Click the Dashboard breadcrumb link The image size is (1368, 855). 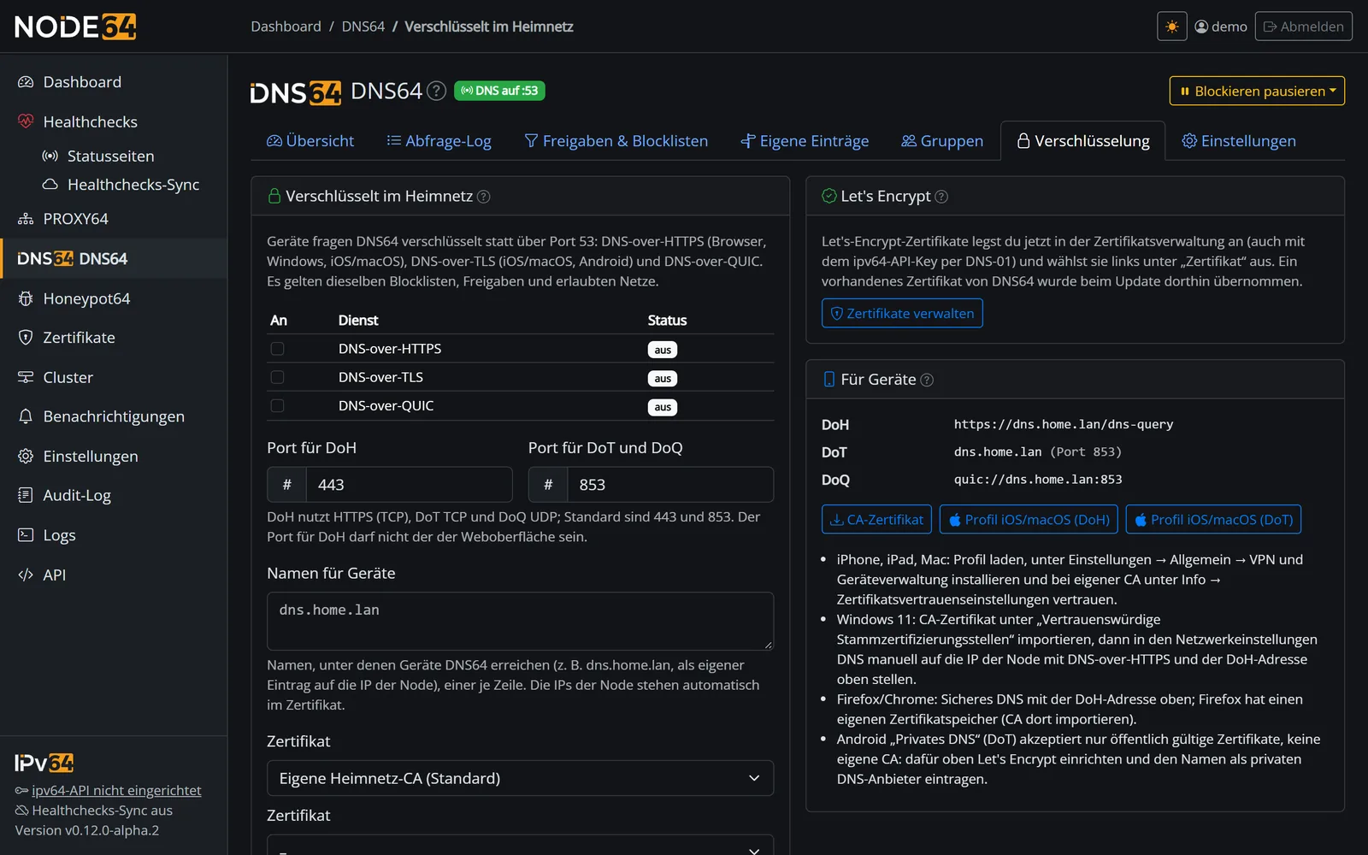coord(286,27)
